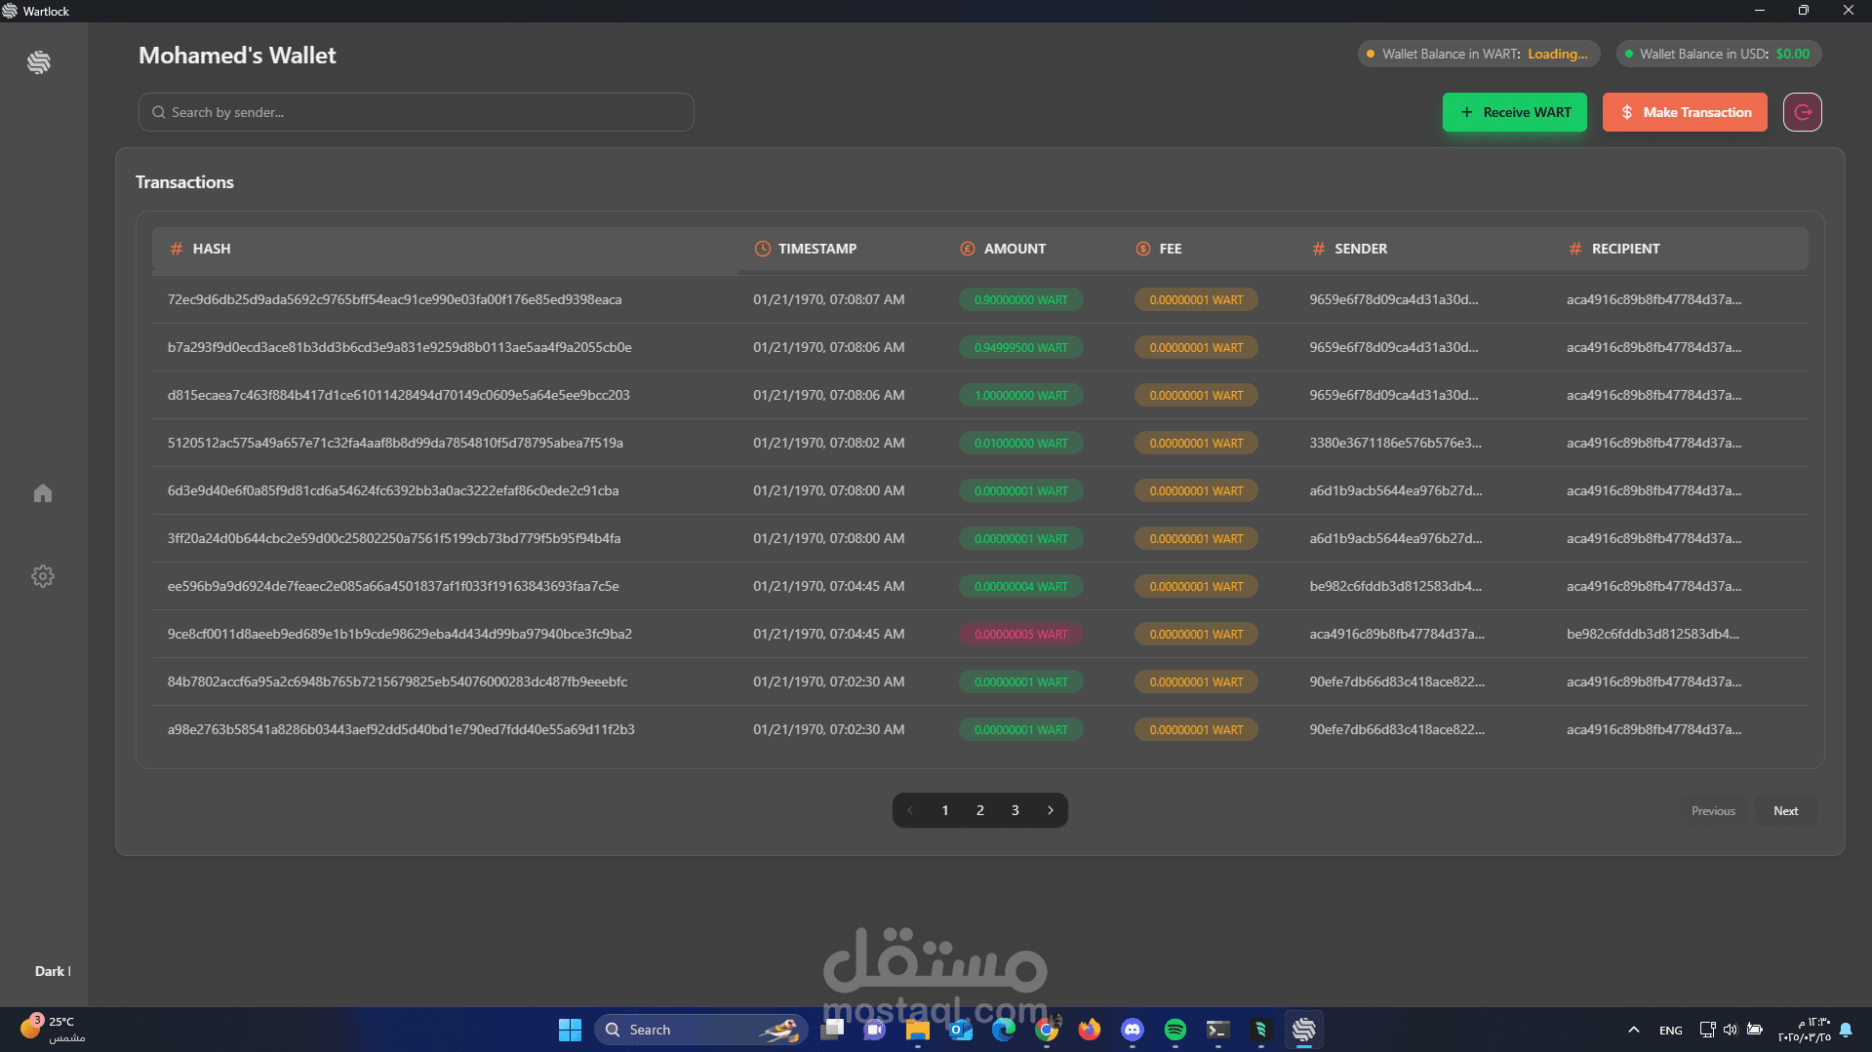Open Microsoft Edge from the taskbar
The height and width of the screenshot is (1052, 1872).
(x=1004, y=1030)
